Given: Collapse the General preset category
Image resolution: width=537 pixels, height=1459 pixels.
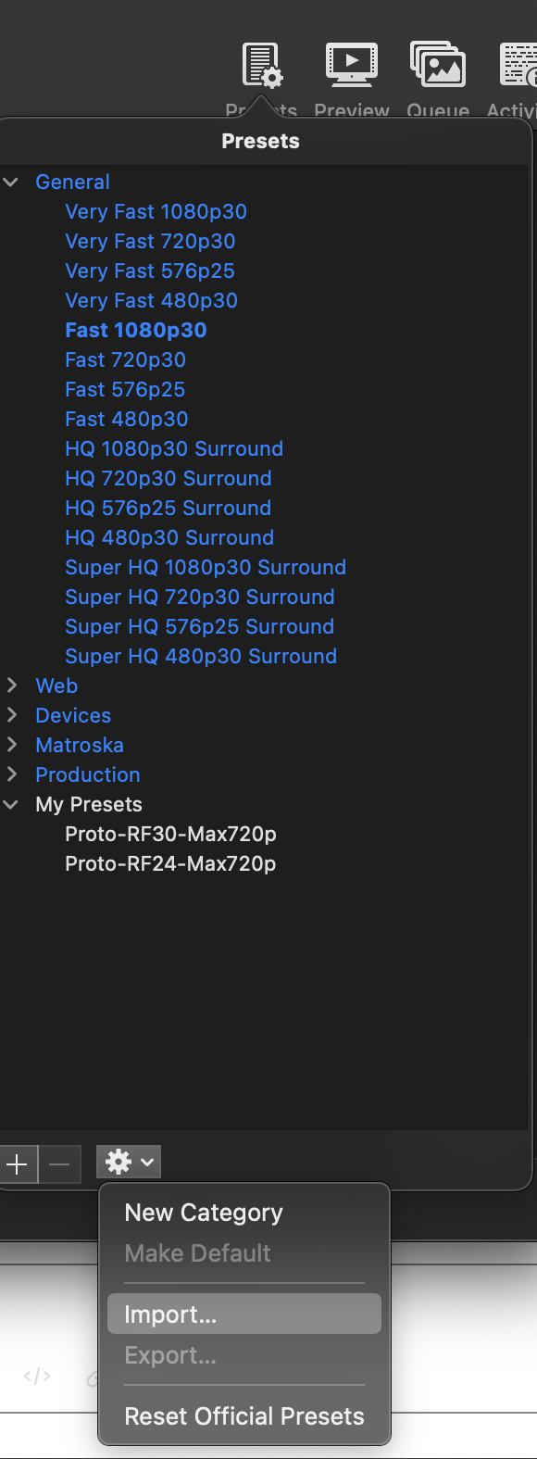Looking at the screenshot, I should coord(12,182).
